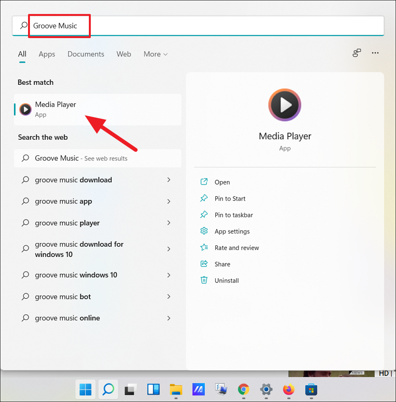This screenshot has height=402, width=396.
Task: Click Uninstall action for Media Player
Action: tap(227, 281)
